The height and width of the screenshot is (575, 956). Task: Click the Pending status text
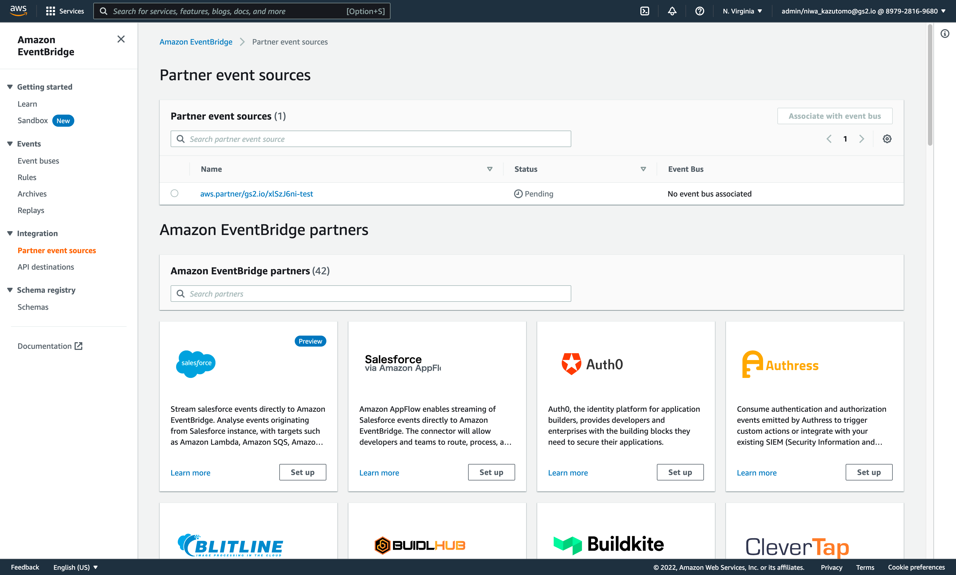(539, 194)
